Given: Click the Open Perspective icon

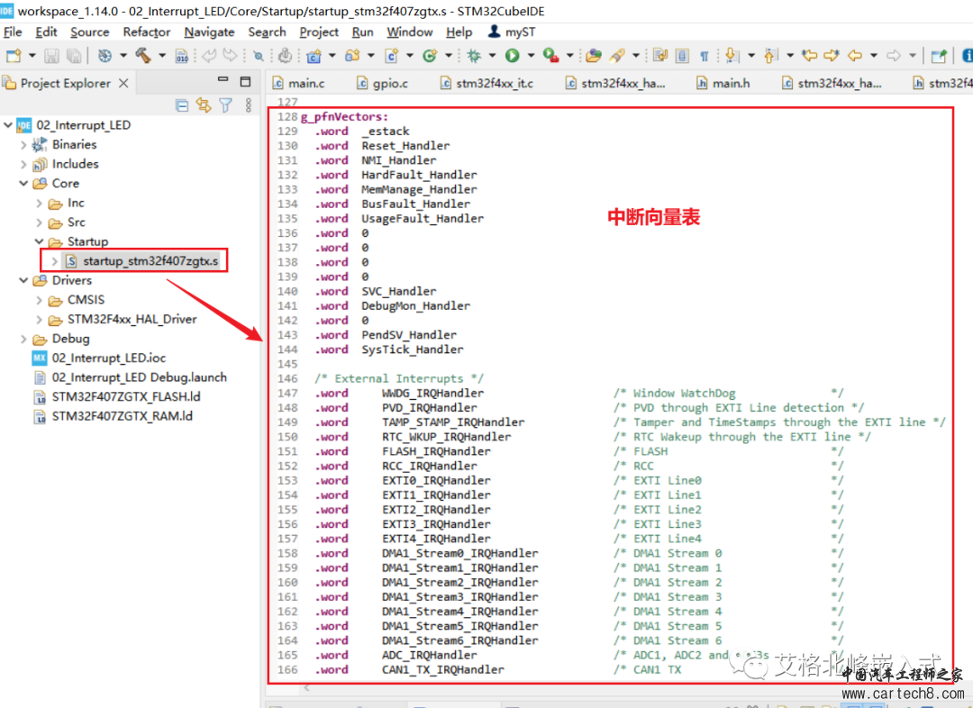Looking at the screenshot, I should tap(939, 56).
